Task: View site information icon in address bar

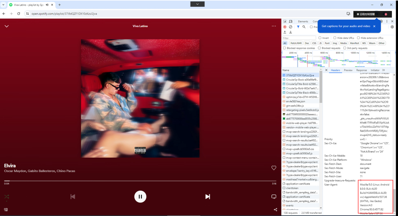Action: [27, 14]
